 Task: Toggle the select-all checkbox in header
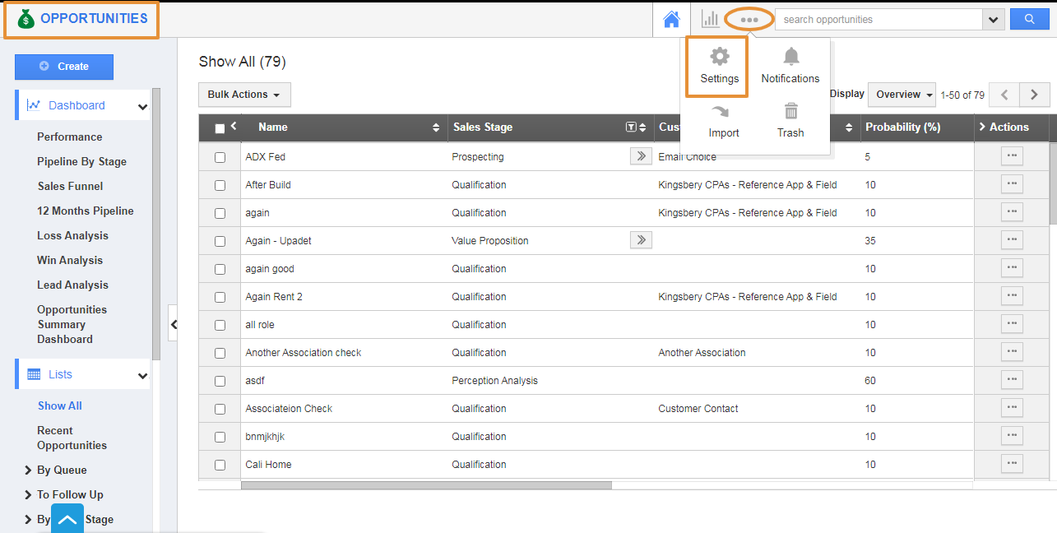pyautogui.click(x=220, y=128)
